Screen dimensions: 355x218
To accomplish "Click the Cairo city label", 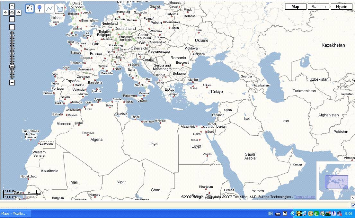I will coord(197,134).
